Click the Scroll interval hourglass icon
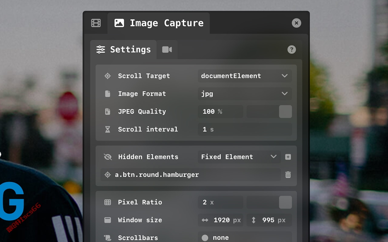This screenshot has width=388, height=242. tap(108, 129)
